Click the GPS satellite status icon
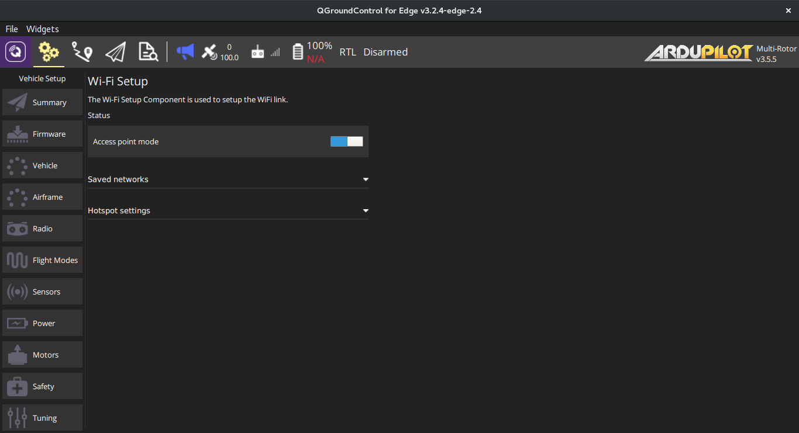 (209, 52)
